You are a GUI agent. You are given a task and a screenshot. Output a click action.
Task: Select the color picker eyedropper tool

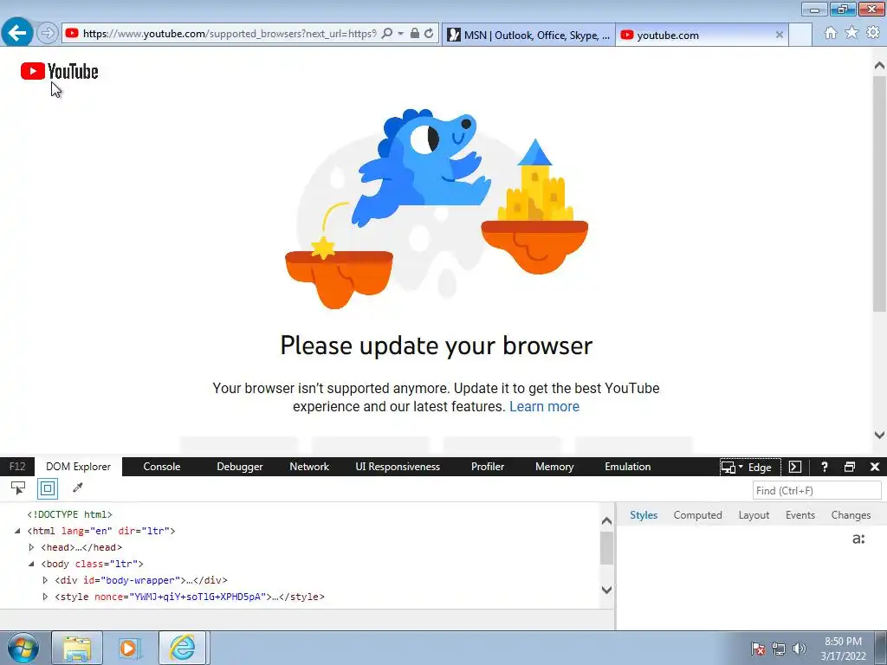tap(77, 487)
